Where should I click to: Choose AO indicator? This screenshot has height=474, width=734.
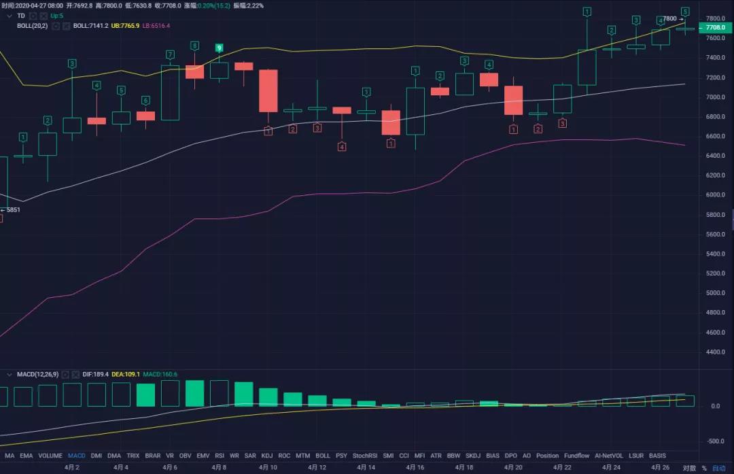click(x=527, y=455)
